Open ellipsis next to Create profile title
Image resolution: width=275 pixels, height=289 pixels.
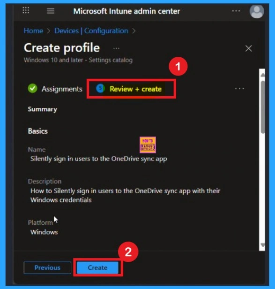[116, 48]
